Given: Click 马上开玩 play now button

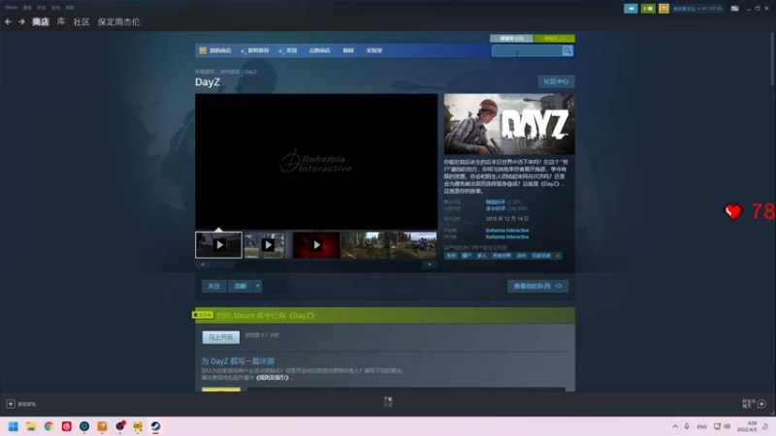Looking at the screenshot, I should [x=221, y=337].
